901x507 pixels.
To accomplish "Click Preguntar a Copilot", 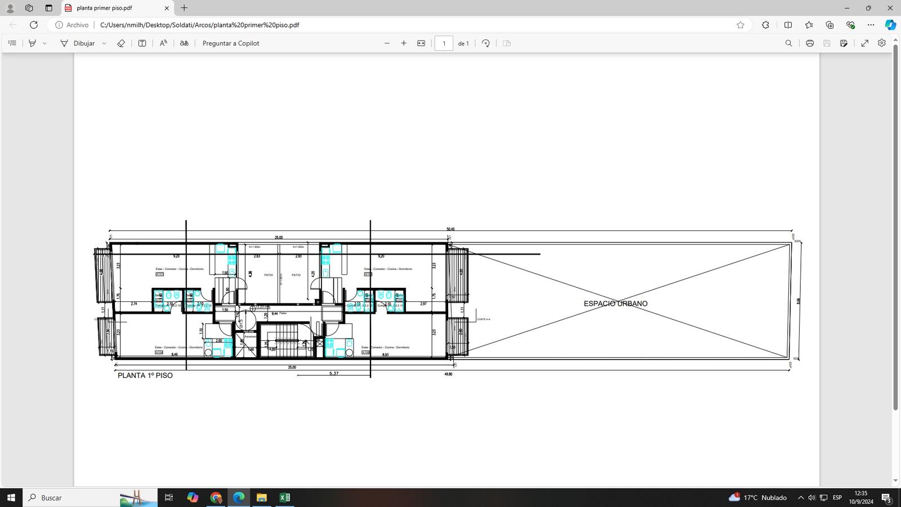I will (231, 43).
